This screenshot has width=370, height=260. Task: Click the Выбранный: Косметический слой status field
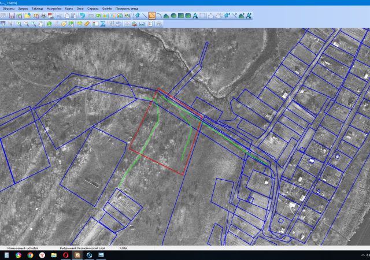point(83,248)
